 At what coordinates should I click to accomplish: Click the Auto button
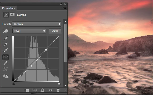[x=55, y=31]
